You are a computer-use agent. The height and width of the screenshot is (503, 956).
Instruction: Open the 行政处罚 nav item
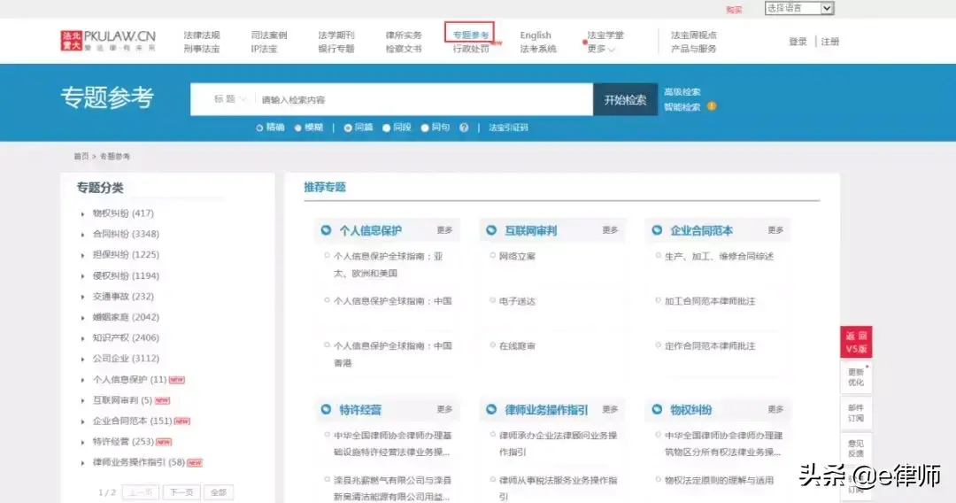471,49
